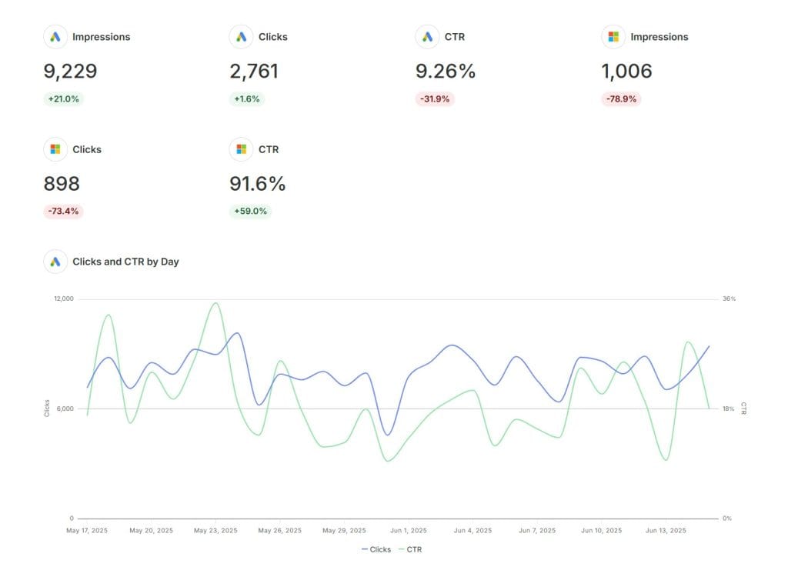Click the Google Ads icon beside Impressions
The height and width of the screenshot is (577, 788).
click(55, 37)
